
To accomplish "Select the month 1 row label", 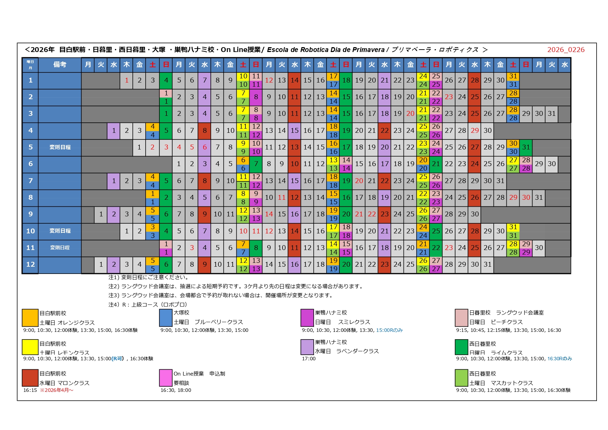I will [x=31, y=80].
